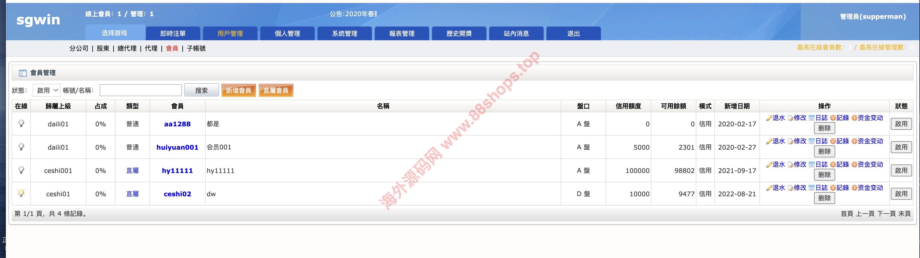Switch to the 報表管理 tab

tap(402, 34)
